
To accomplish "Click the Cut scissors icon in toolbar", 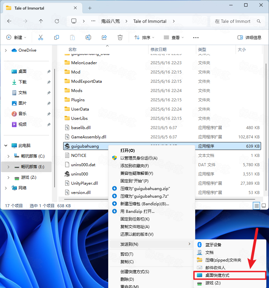I will (x=41, y=37).
